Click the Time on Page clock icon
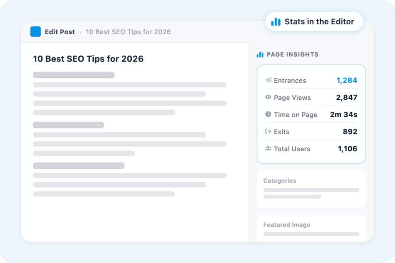Viewport: 395px width, 263px height. click(x=268, y=114)
